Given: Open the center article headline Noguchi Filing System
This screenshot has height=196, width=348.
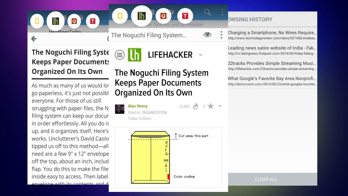Looking at the screenshot, I should pos(161,83).
